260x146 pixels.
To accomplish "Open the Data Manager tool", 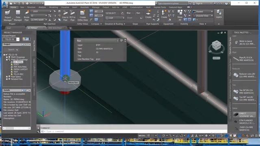I will tap(18, 16).
